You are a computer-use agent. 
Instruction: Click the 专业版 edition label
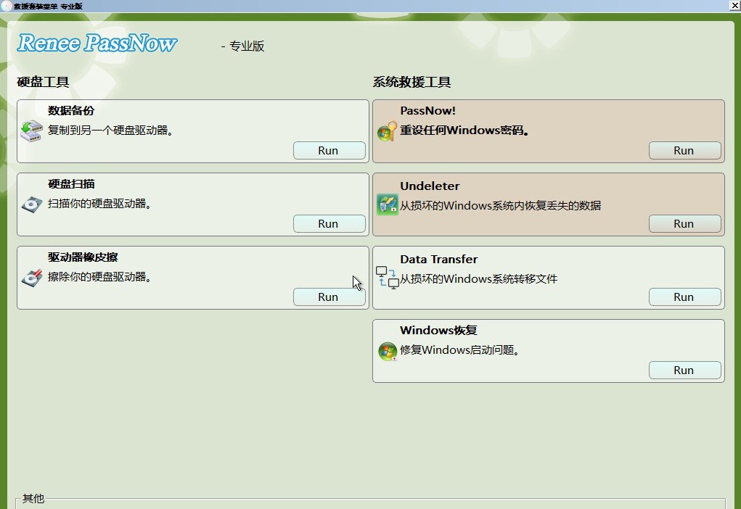(246, 46)
